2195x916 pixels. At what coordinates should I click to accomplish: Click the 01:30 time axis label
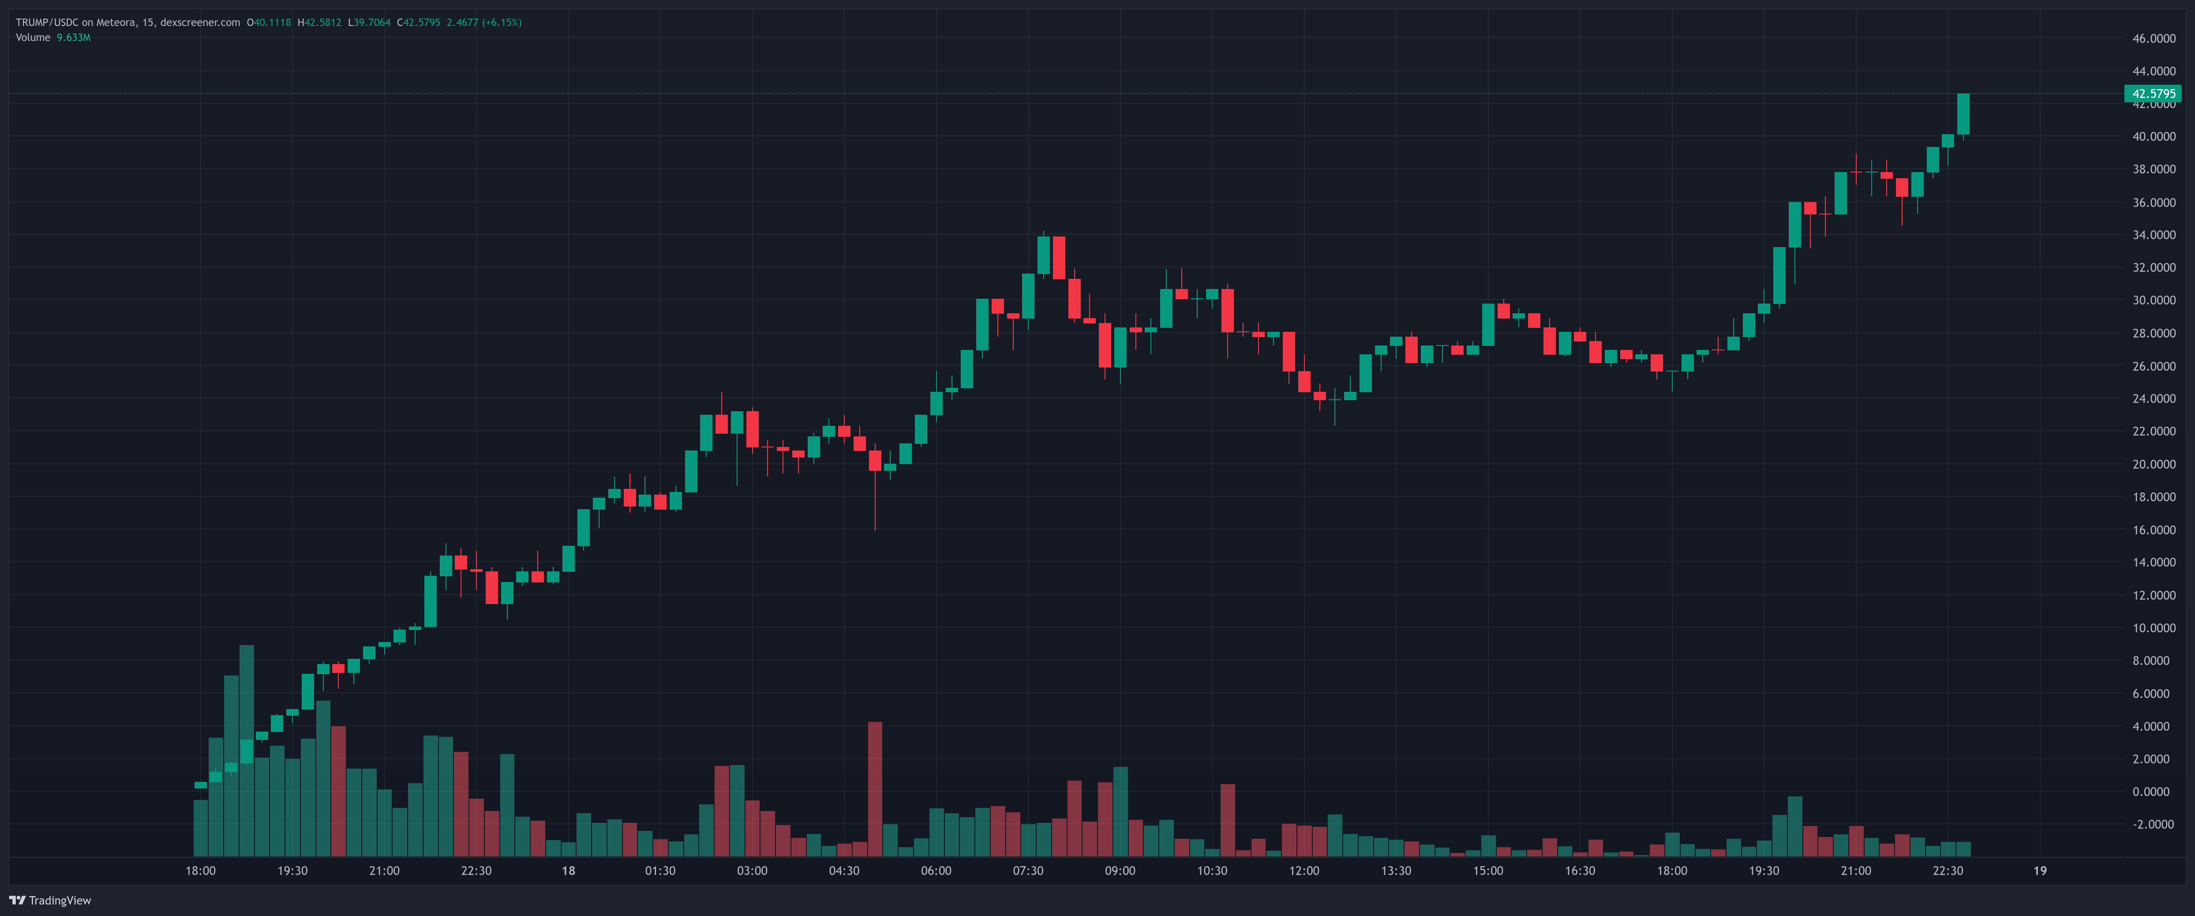[659, 871]
